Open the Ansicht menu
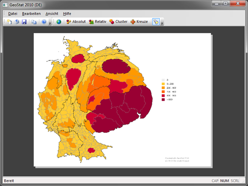The height and width of the screenshot is (186, 248). pyautogui.click(x=52, y=14)
